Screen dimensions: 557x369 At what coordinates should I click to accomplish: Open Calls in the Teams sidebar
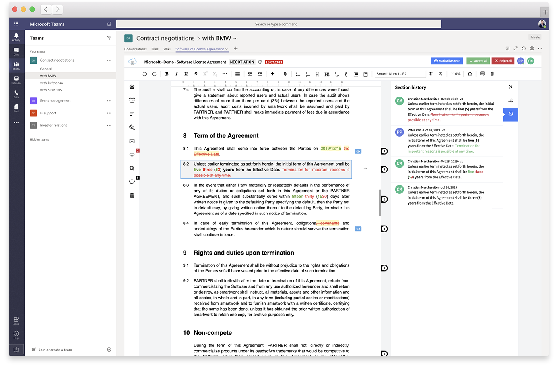point(16,94)
